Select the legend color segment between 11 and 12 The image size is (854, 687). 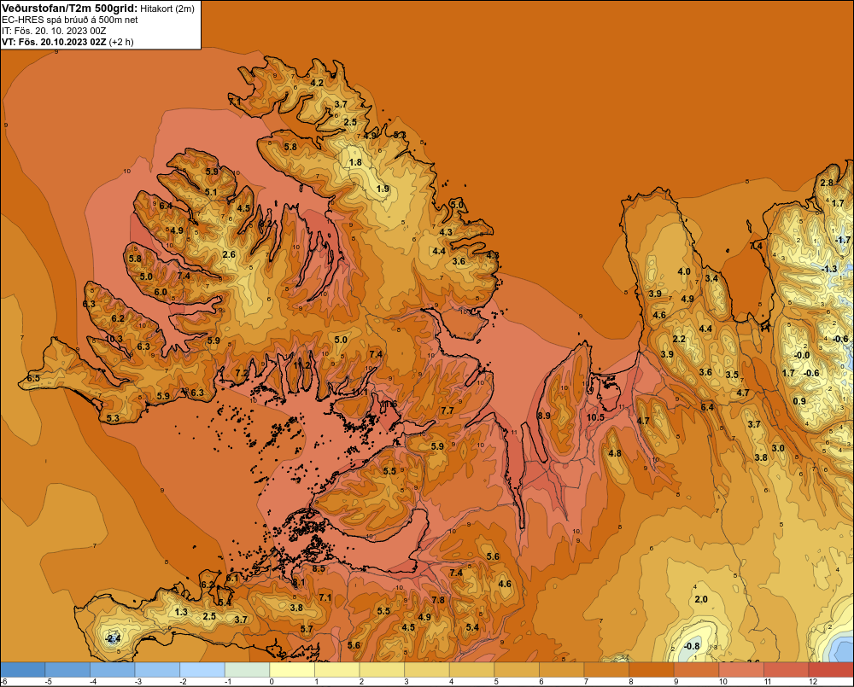(787, 670)
